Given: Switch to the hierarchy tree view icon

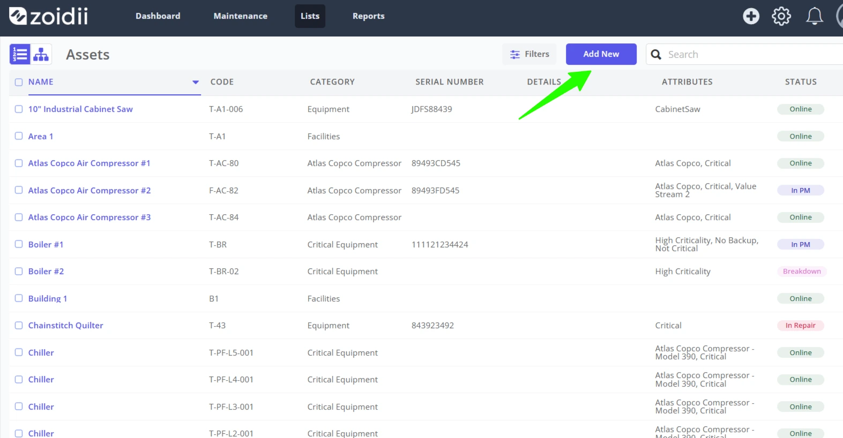Looking at the screenshot, I should coord(41,54).
